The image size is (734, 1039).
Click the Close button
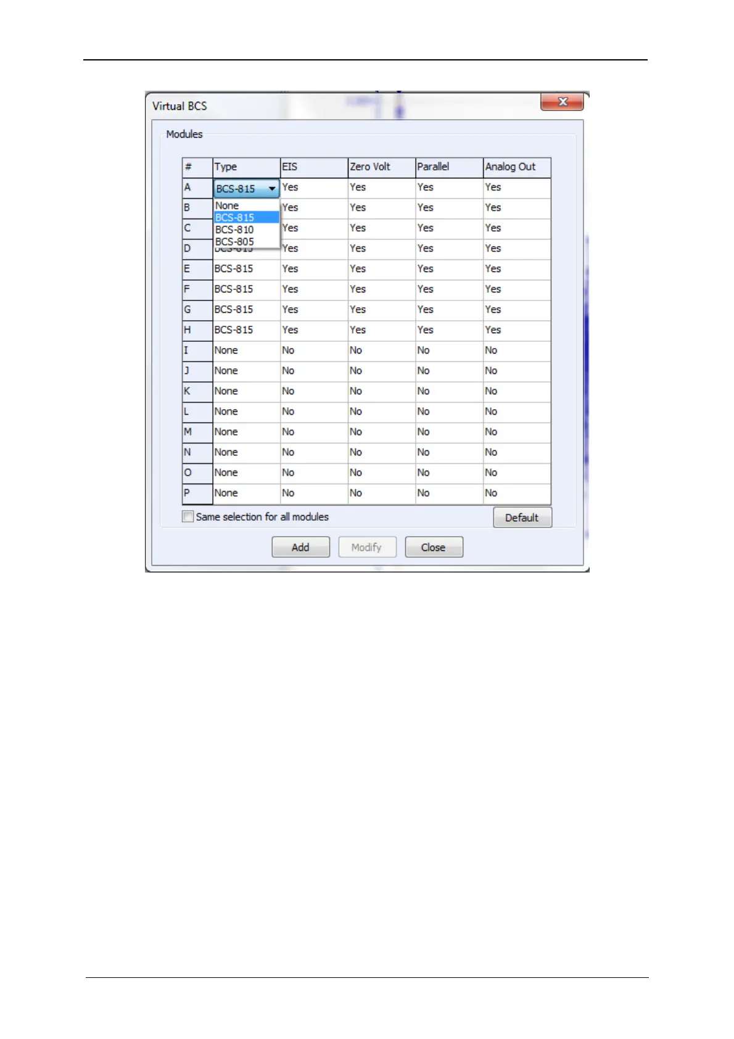(x=434, y=547)
